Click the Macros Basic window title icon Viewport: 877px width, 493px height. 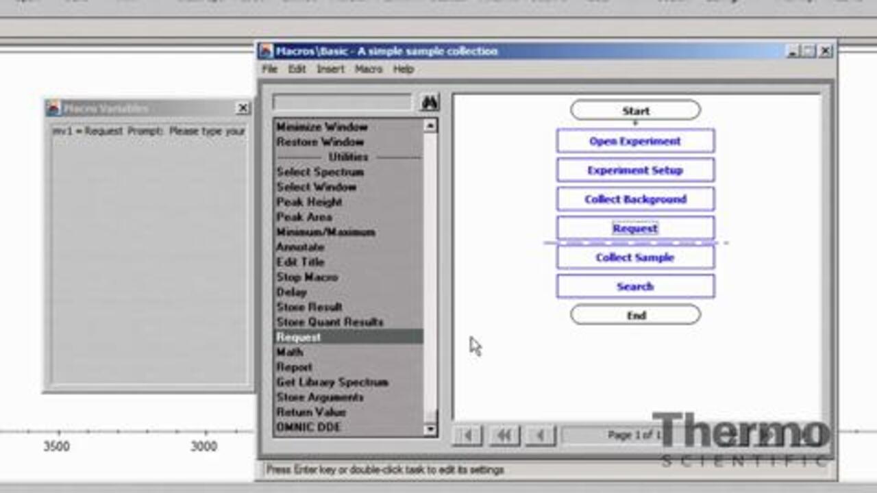tap(266, 51)
